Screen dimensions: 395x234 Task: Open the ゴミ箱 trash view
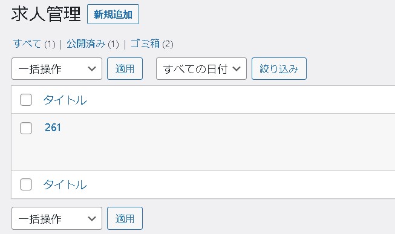click(x=145, y=44)
